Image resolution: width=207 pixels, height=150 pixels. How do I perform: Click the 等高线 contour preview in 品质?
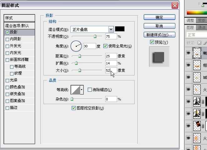(76, 90)
